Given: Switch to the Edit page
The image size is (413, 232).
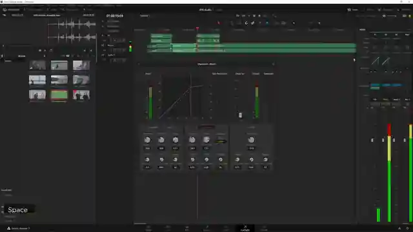Looking at the screenshot, I should click(x=186, y=228).
